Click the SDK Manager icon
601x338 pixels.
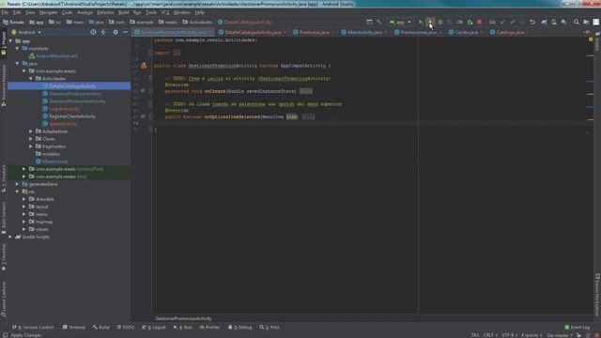[563, 23]
